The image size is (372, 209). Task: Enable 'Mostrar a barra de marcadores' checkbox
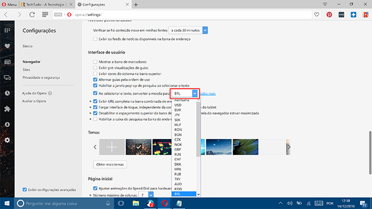pos(95,61)
